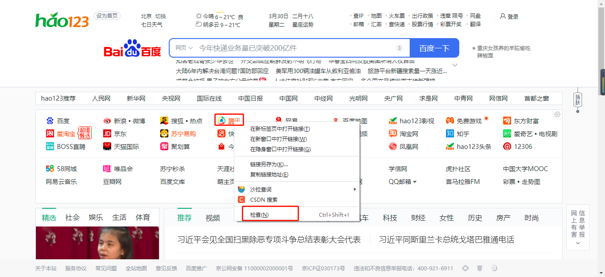
Task: Expand the hot news chevron
Action: [x=455, y=65]
